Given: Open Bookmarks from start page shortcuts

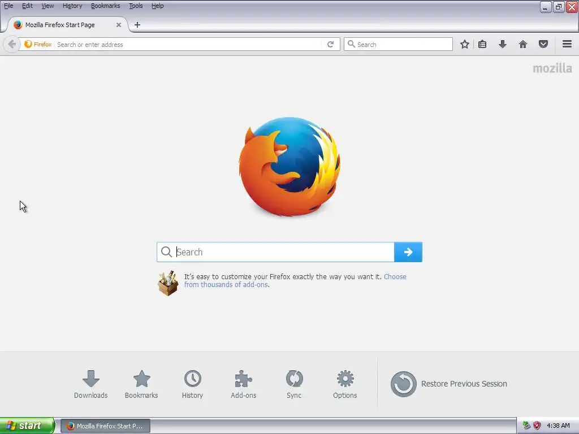Looking at the screenshot, I should click(x=141, y=384).
